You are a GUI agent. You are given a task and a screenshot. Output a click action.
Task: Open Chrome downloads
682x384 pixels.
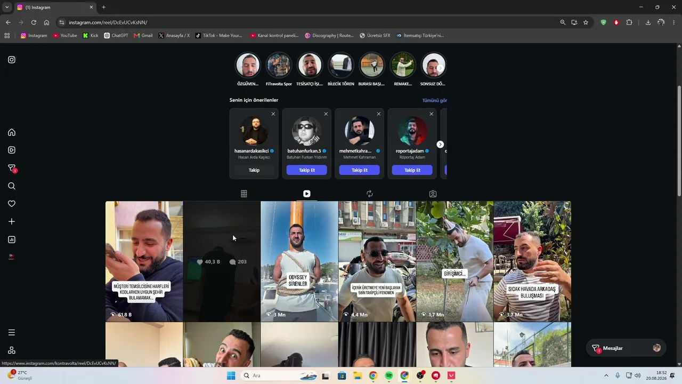click(x=648, y=22)
